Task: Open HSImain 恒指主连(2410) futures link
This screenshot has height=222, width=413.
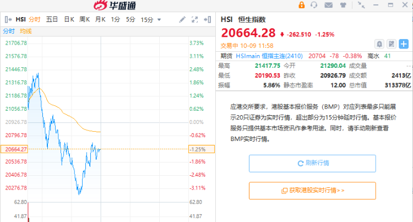Action: pos(269,56)
